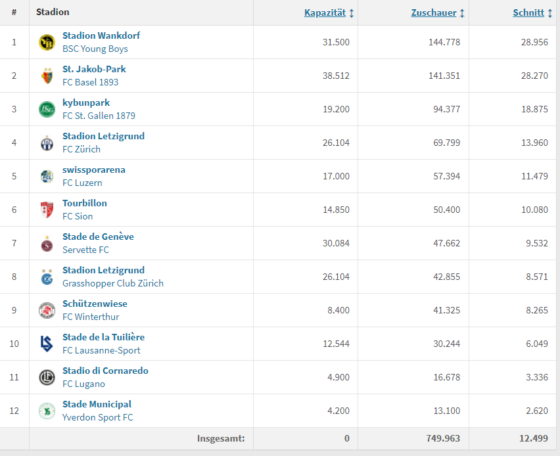Image resolution: width=560 pixels, height=456 pixels.
Task: Click the FC Sion club crest
Action: coord(47,210)
